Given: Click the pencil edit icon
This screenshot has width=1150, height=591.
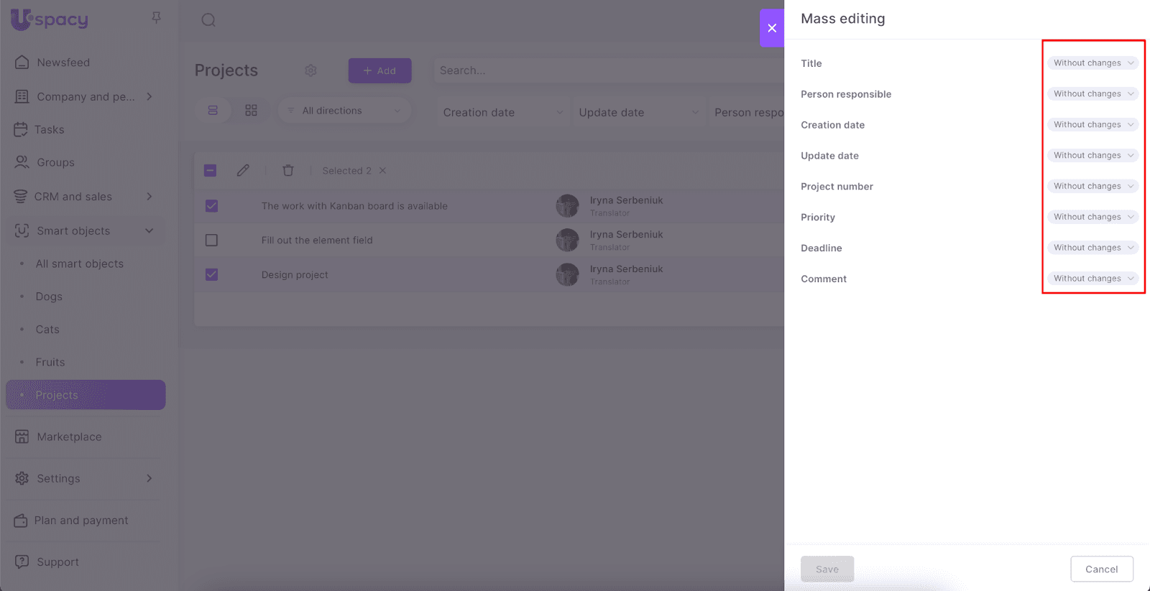Looking at the screenshot, I should coord(243,170).
